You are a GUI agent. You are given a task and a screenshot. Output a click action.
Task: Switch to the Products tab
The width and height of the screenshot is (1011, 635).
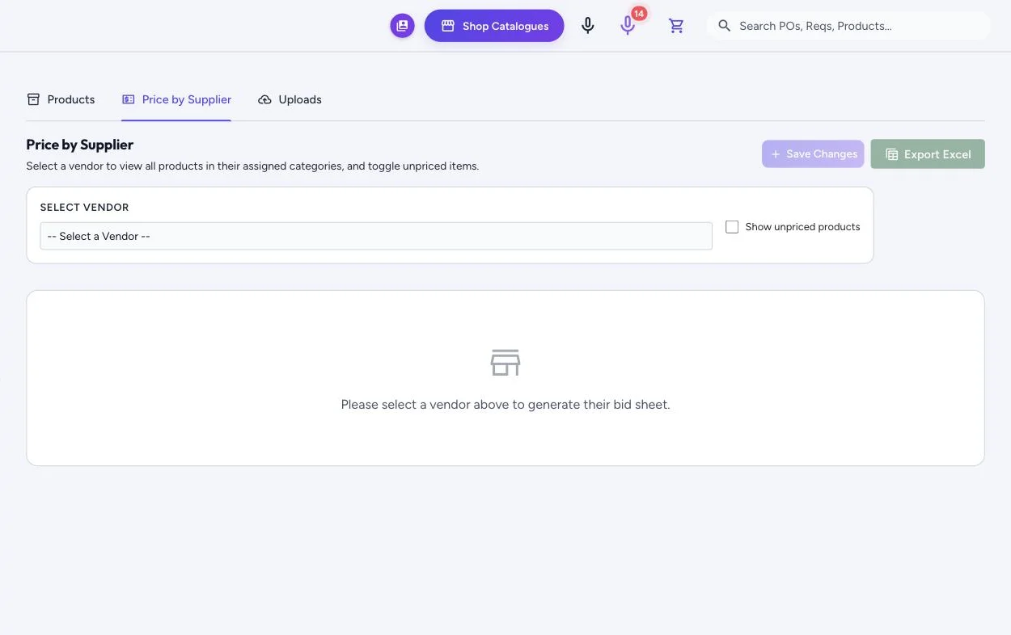pyautogui.click(x=61, y=99)
